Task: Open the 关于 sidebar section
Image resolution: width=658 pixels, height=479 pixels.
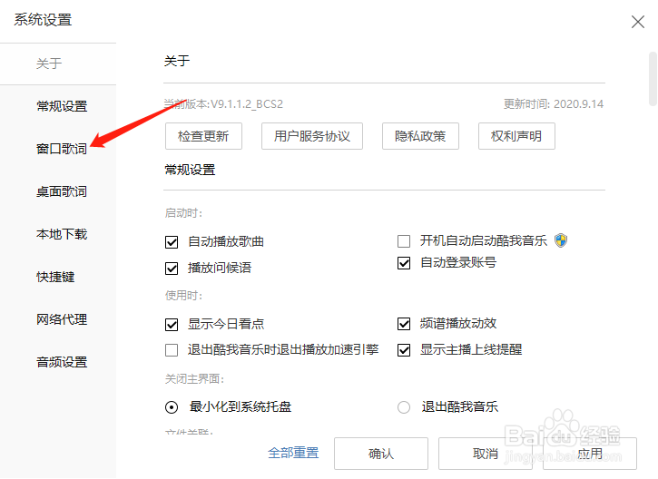Action: pos(49,64)
